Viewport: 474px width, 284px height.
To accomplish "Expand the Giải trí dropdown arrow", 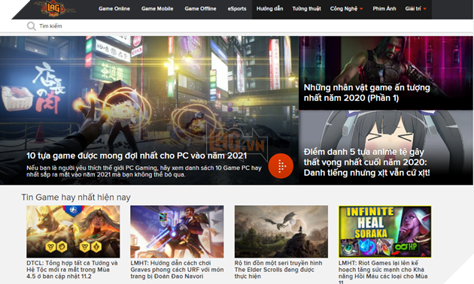I will (425, 9).
